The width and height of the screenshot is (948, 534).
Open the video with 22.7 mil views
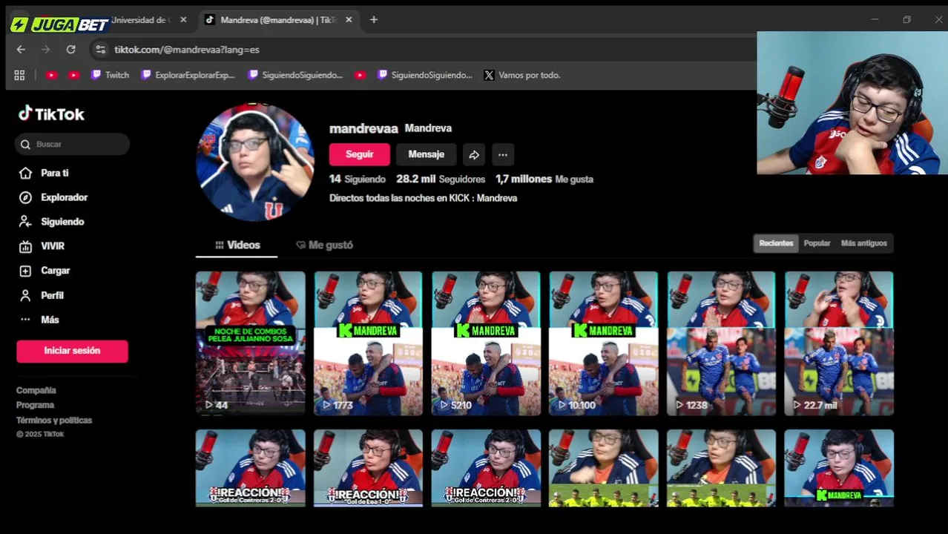(839, 343)
